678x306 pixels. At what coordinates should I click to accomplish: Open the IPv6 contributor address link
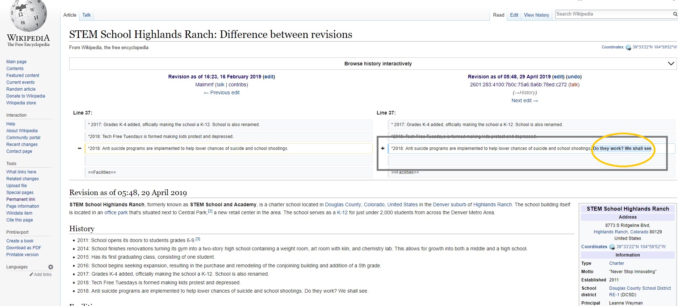coord(518,85)
